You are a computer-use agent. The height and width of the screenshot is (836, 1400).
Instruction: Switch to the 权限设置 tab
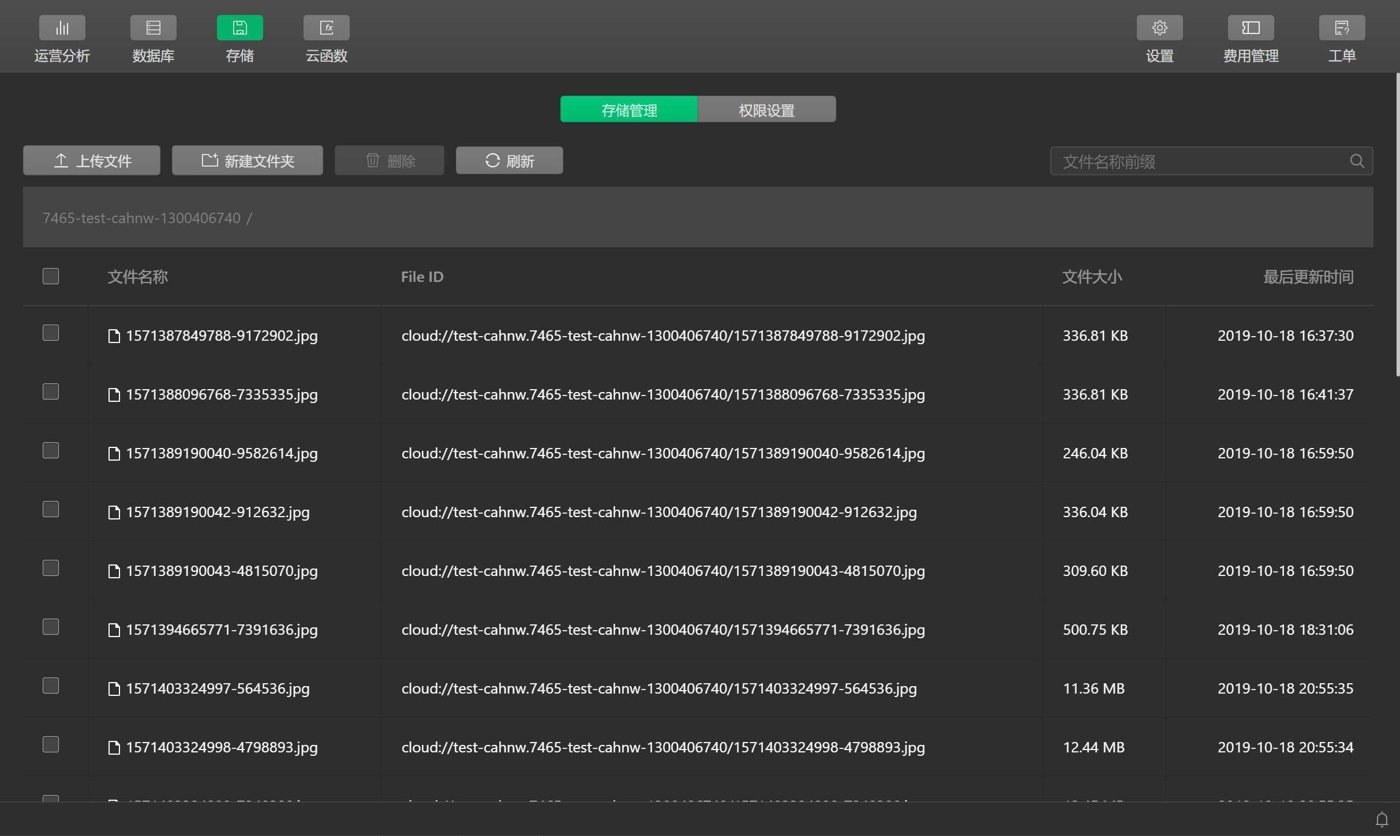click(766, 110)
